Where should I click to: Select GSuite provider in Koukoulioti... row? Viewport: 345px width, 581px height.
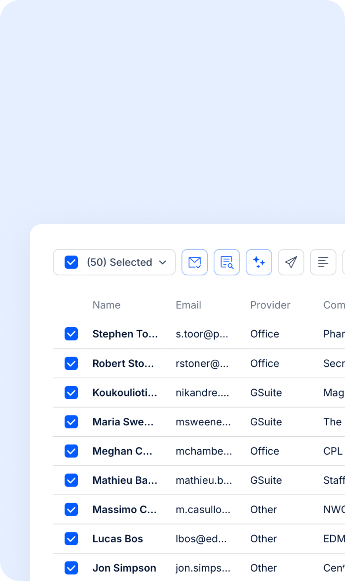pyautogui.click(x=266, y=393)
